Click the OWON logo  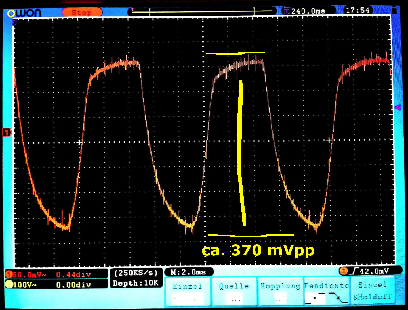coord(24,13)
